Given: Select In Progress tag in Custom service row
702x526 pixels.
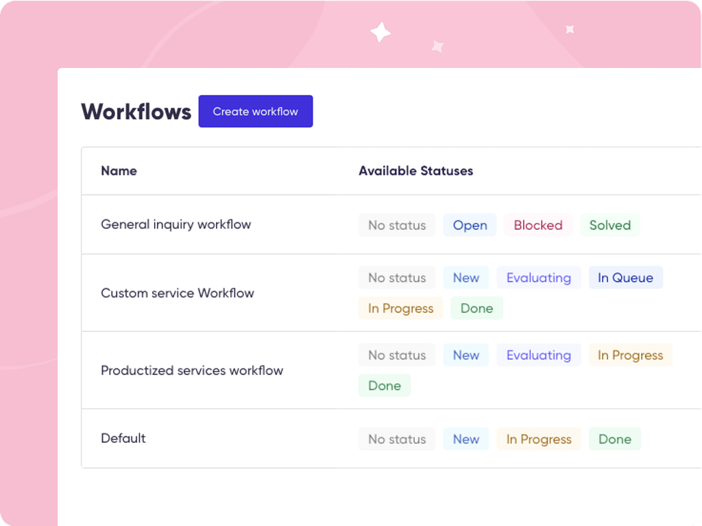Looking at the screenshot, I should click(400, 308).
